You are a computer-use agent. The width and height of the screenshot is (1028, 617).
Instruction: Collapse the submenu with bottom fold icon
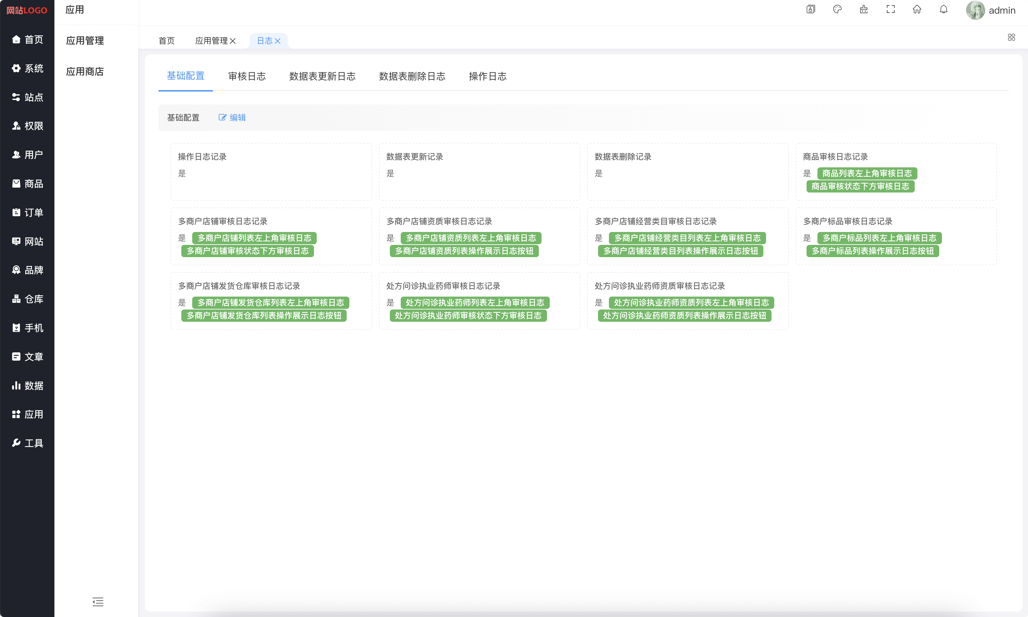(x=98, y=602)
